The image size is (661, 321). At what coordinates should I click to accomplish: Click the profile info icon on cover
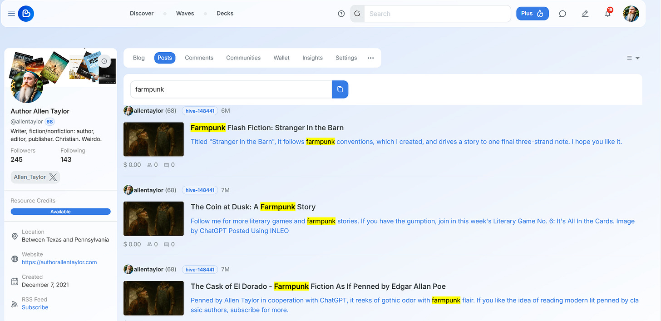104,61
